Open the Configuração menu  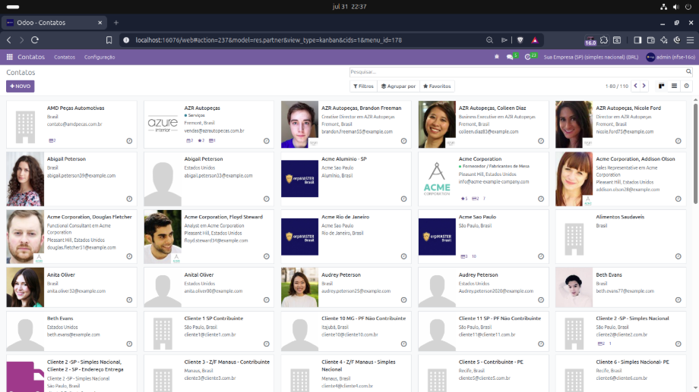click(x=100, y=57)
